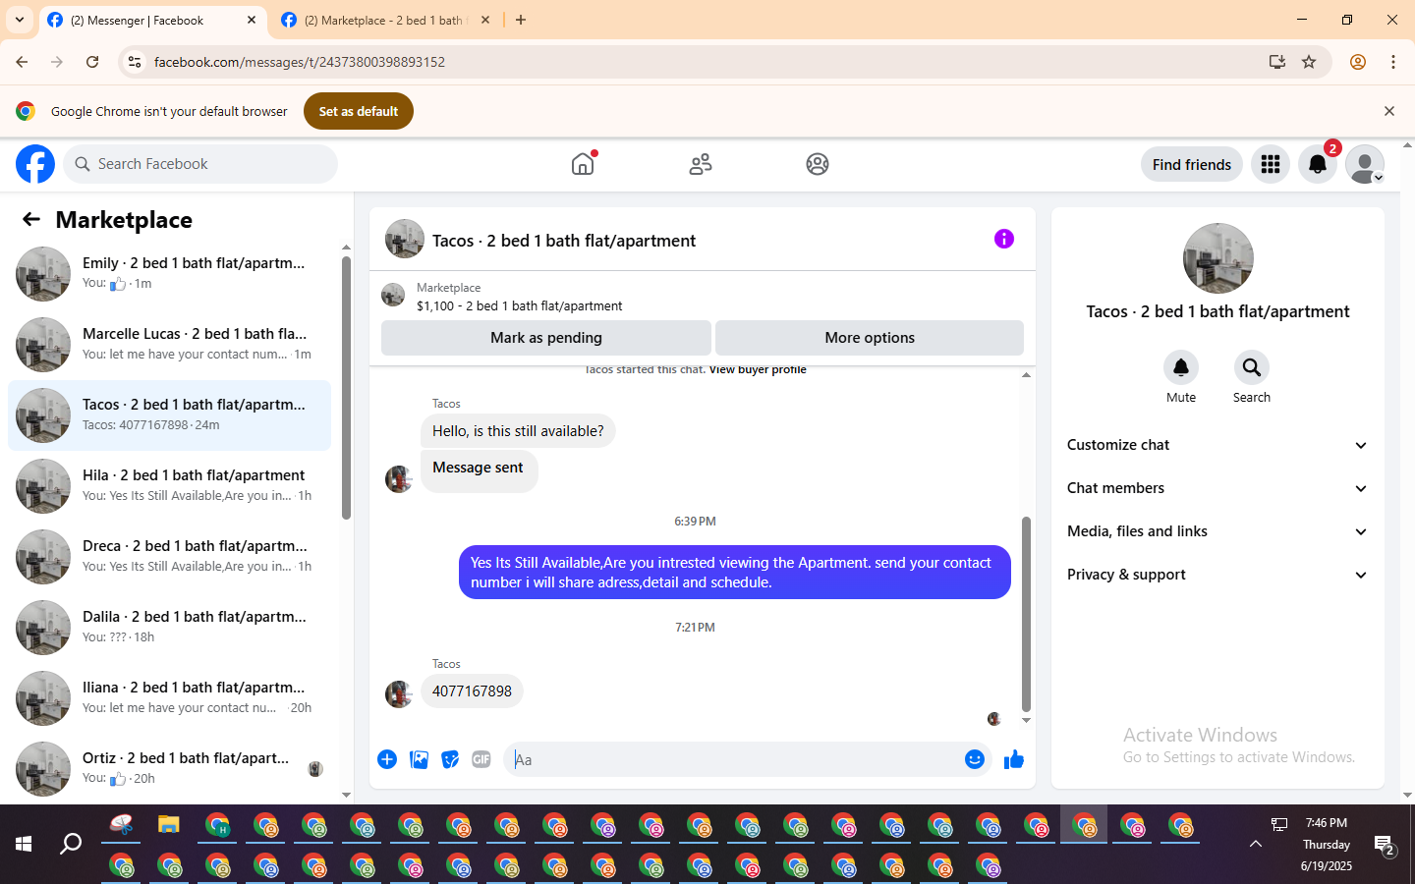Go to Home feed icon
The height and width of the screenshot is (884, 1415).
583,164
